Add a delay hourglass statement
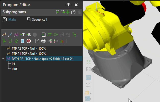Image resolution: width=160 pixels, height=102 pixels. pos(22,41)
